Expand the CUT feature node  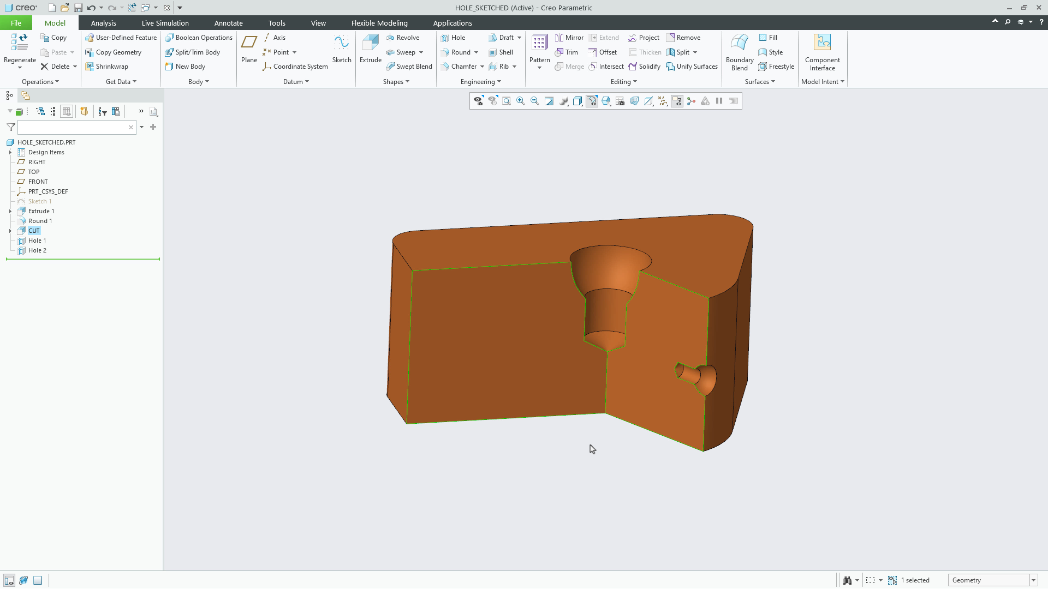[10, 231]
